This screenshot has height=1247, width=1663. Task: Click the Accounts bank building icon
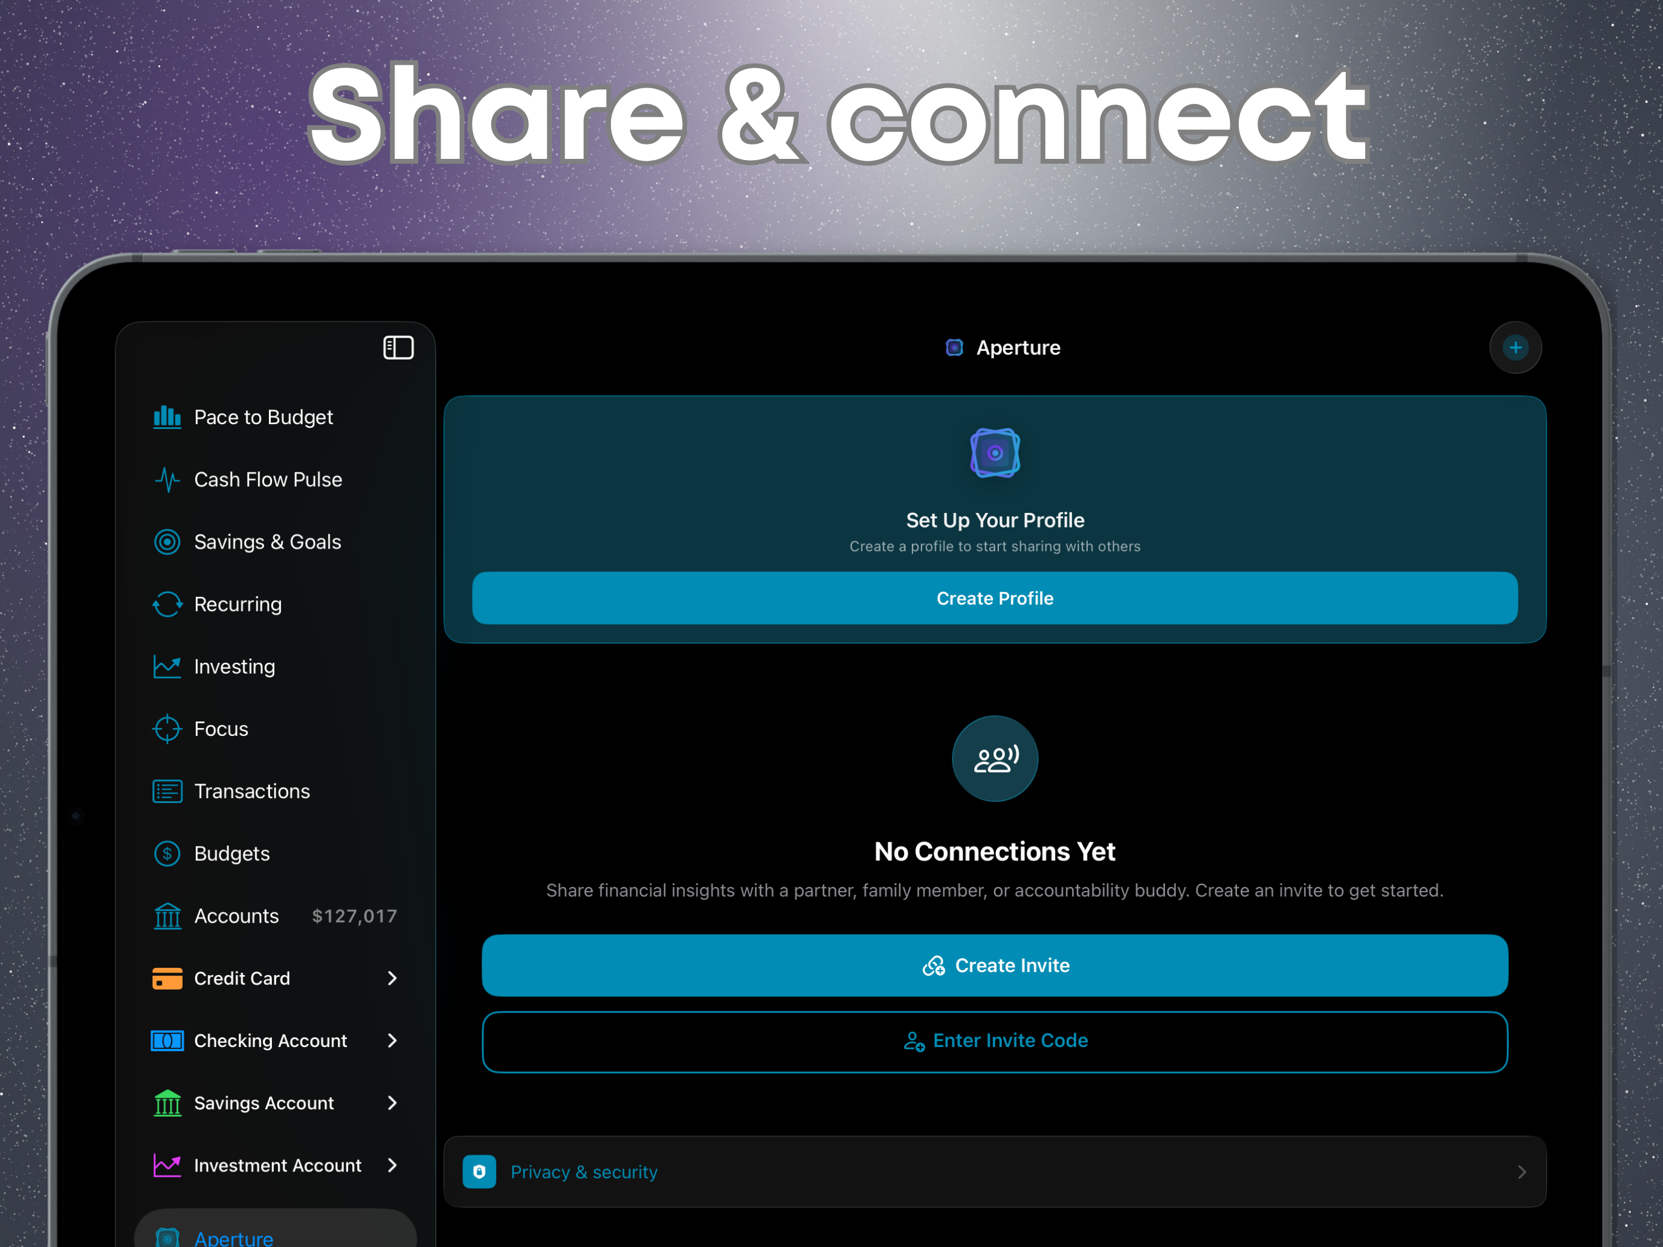(x=167, y=917)
